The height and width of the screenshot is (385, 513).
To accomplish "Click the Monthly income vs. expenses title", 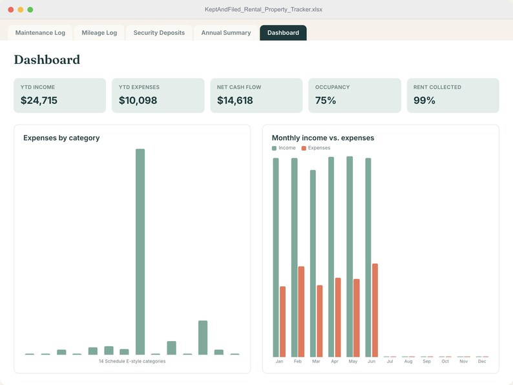I will (323, 138).
